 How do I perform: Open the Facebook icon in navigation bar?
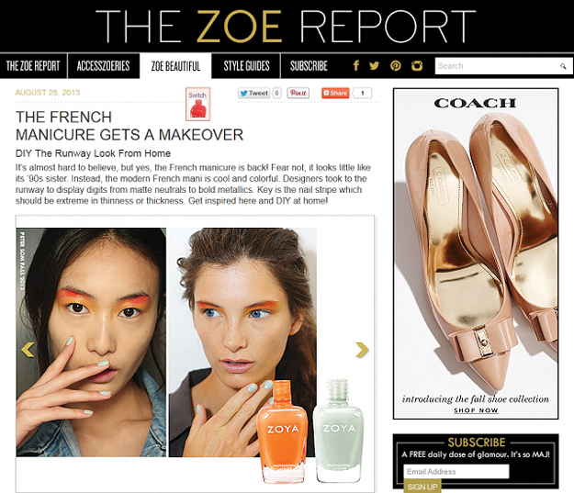[355, 66]
